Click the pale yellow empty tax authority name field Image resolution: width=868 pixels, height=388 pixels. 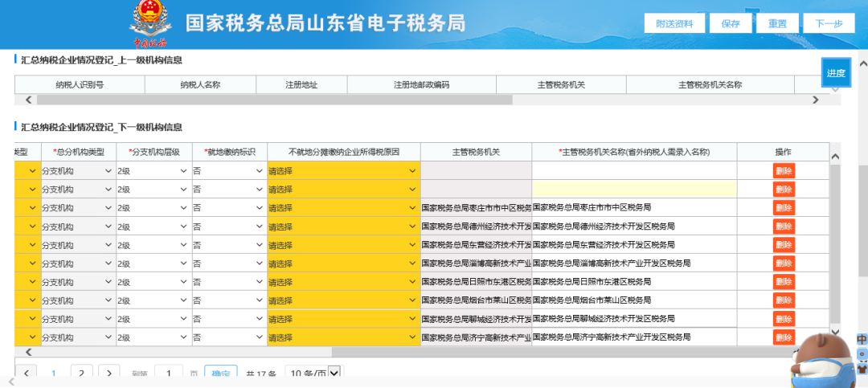(634, 190)
